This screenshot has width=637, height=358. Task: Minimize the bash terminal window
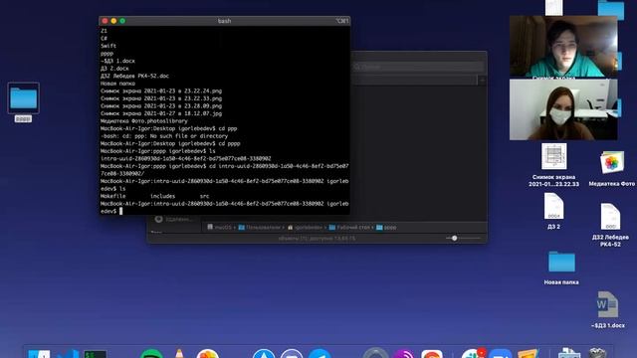[113, 21]
